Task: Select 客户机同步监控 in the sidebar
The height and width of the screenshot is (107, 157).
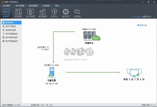Action: coord(12,37)
